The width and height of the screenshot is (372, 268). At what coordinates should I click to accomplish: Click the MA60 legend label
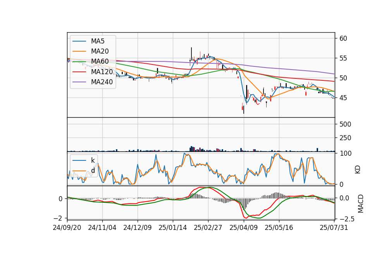point(100,61)
